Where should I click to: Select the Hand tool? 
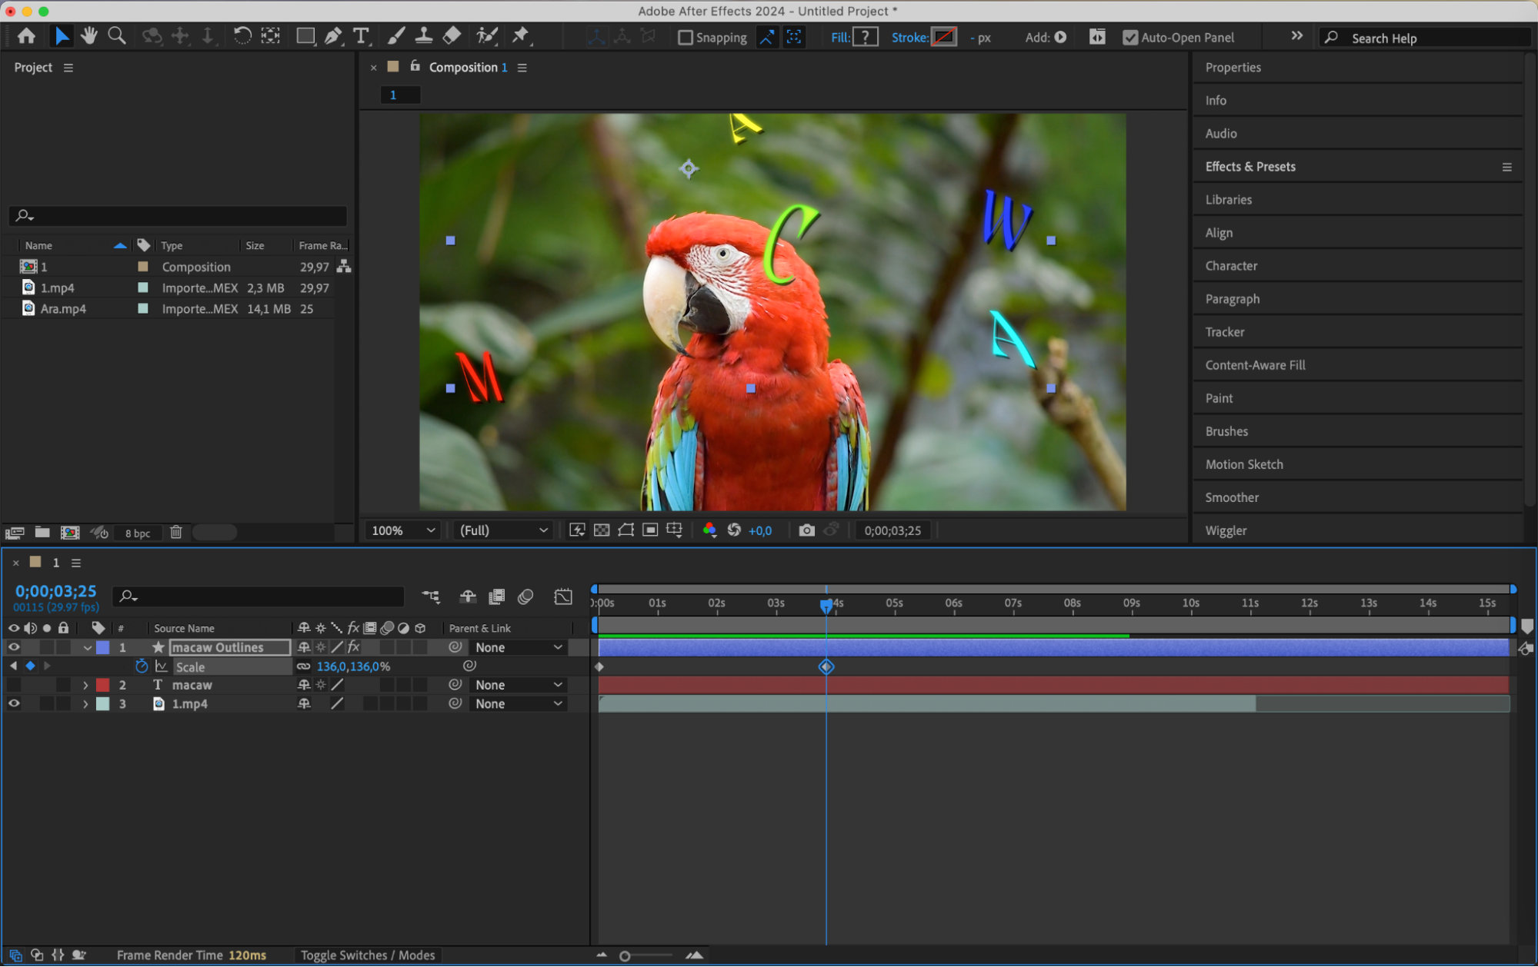point(89,36)
